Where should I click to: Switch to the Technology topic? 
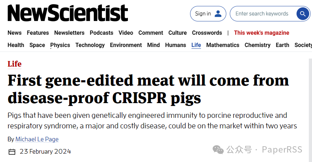[90, 45]
